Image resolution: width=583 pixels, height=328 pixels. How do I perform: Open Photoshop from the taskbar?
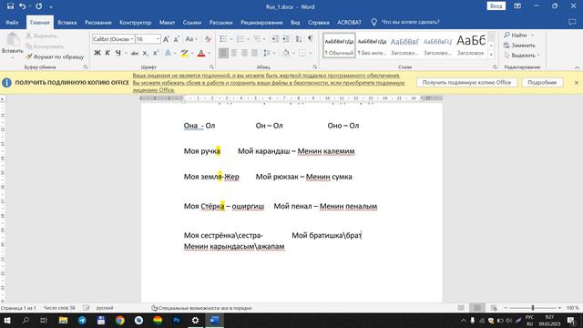(177, 320)
